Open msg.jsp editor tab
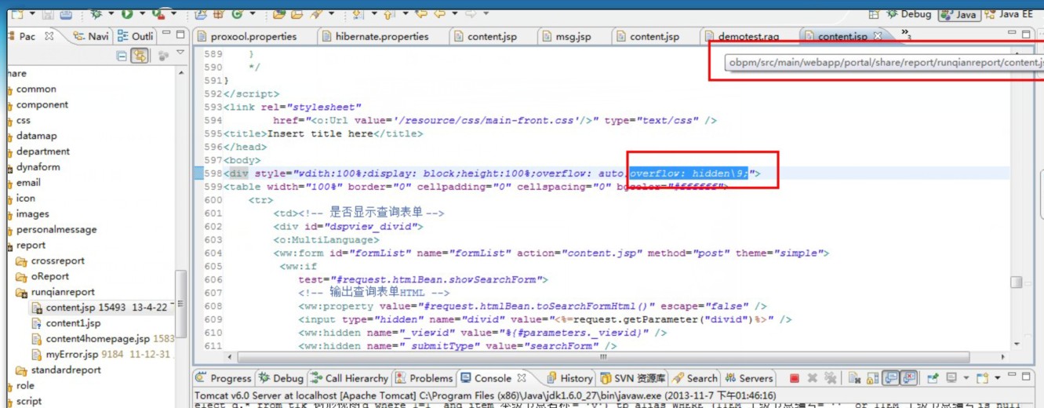The height and width of the screenshot is (408, 1044). 566,36
